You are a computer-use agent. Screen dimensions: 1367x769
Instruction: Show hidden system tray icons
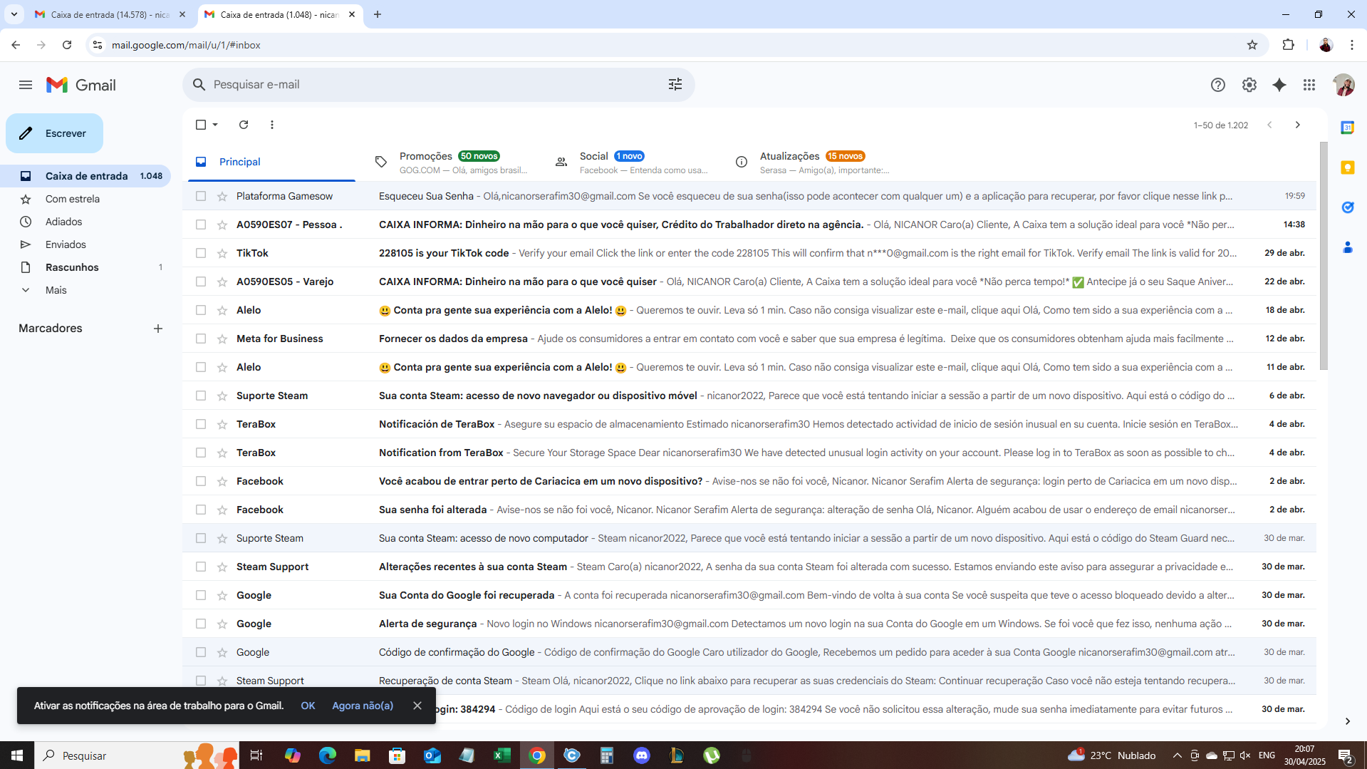click(1177, 755)
